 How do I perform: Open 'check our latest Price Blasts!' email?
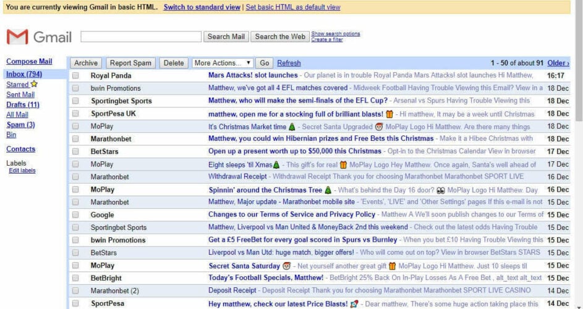(x=283, y=304)
